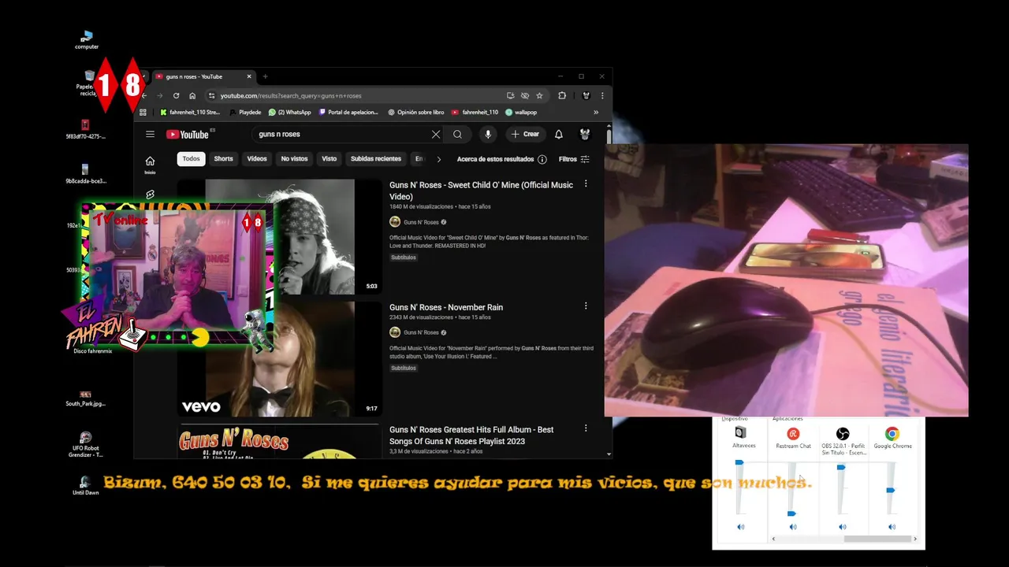Open the Inicio home icon in YouTube sidebar
1009x567 pixels.
point(150,165)
